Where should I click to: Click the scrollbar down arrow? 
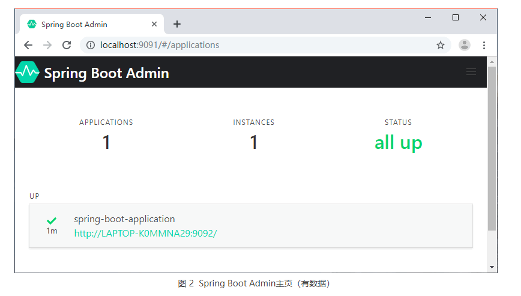pyautogui.click(x=492, y=267)
